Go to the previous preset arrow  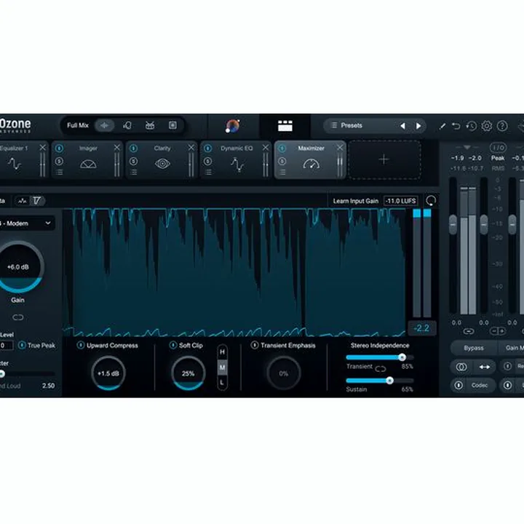(x=402, y=126)
